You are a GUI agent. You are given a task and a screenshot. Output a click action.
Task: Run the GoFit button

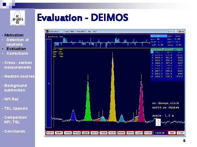(86, 133)
